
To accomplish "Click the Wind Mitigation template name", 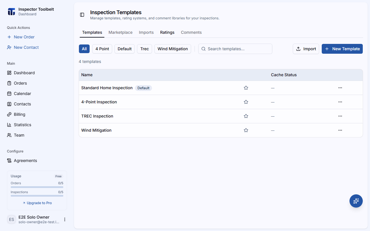I will click(96, 130).
